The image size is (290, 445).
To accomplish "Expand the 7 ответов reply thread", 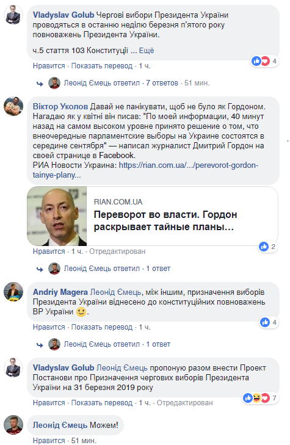I will pyautogui.click(x=162, y=83).
